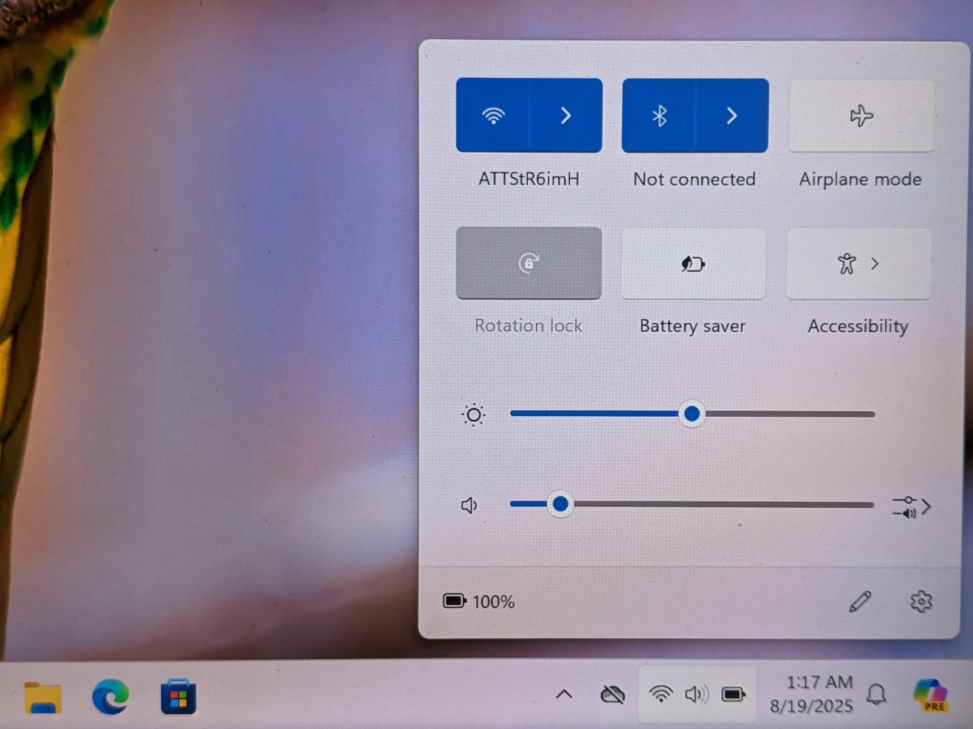
Task: Click the OneDrive cloud tray icon
Action: click(612, 694)
